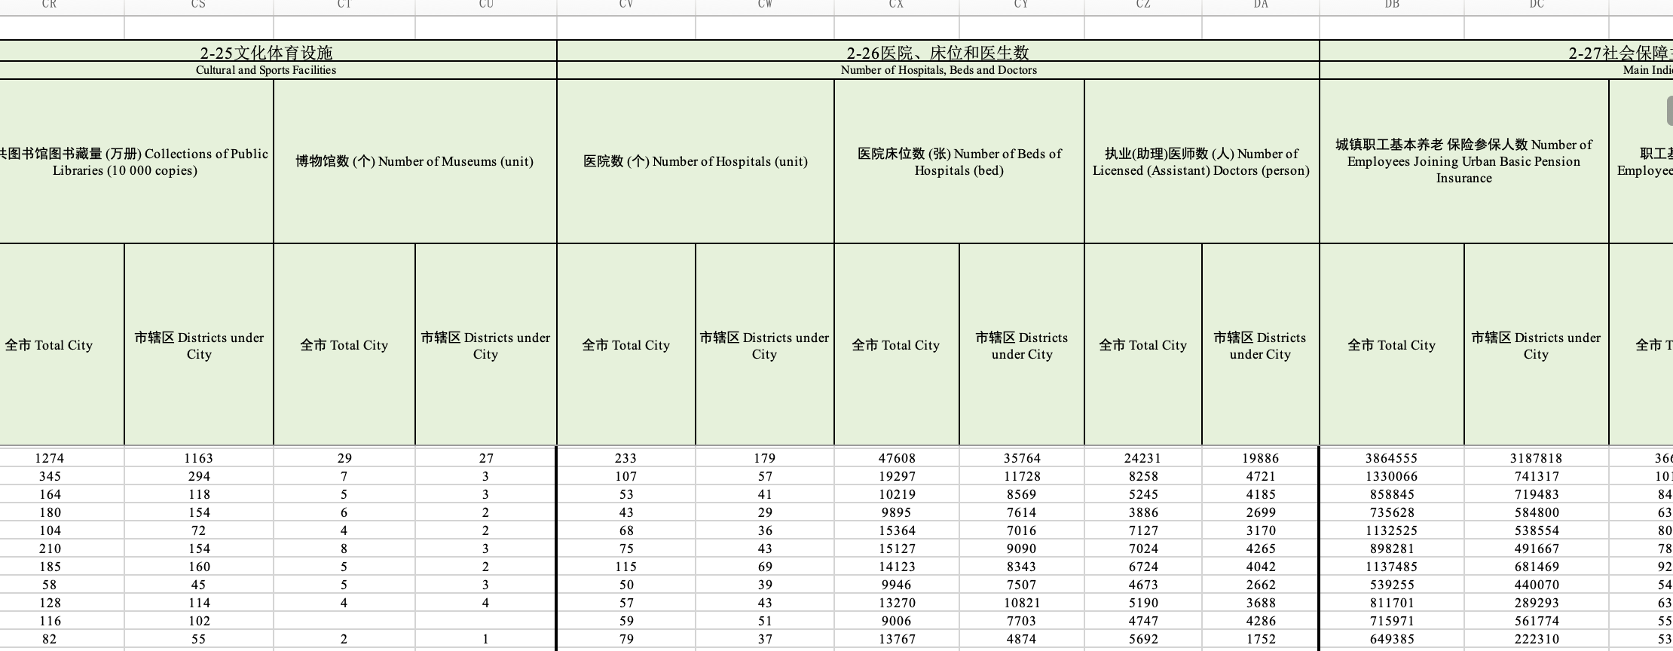Select the pension cell 3864555

point(1392,458)
